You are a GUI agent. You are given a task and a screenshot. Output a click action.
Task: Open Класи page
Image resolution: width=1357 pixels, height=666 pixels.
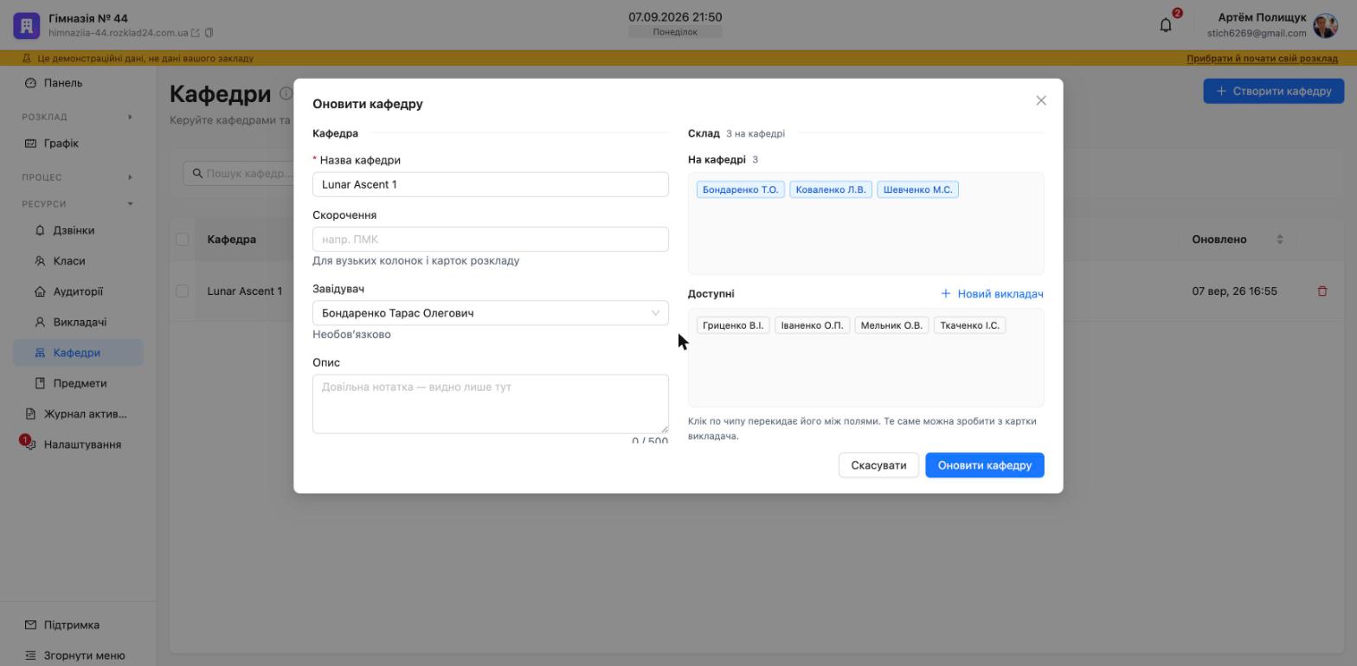pos(78,261)
